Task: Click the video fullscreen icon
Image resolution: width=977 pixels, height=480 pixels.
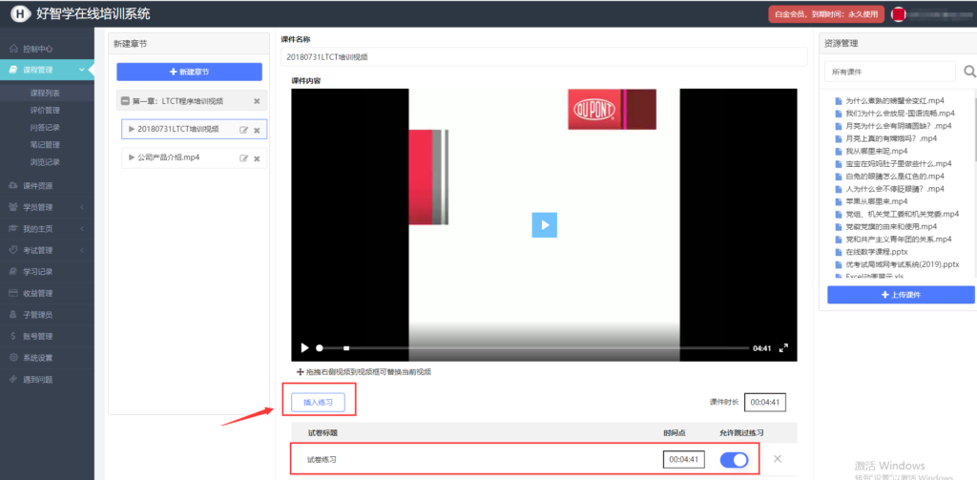Action: coord(784,348)
